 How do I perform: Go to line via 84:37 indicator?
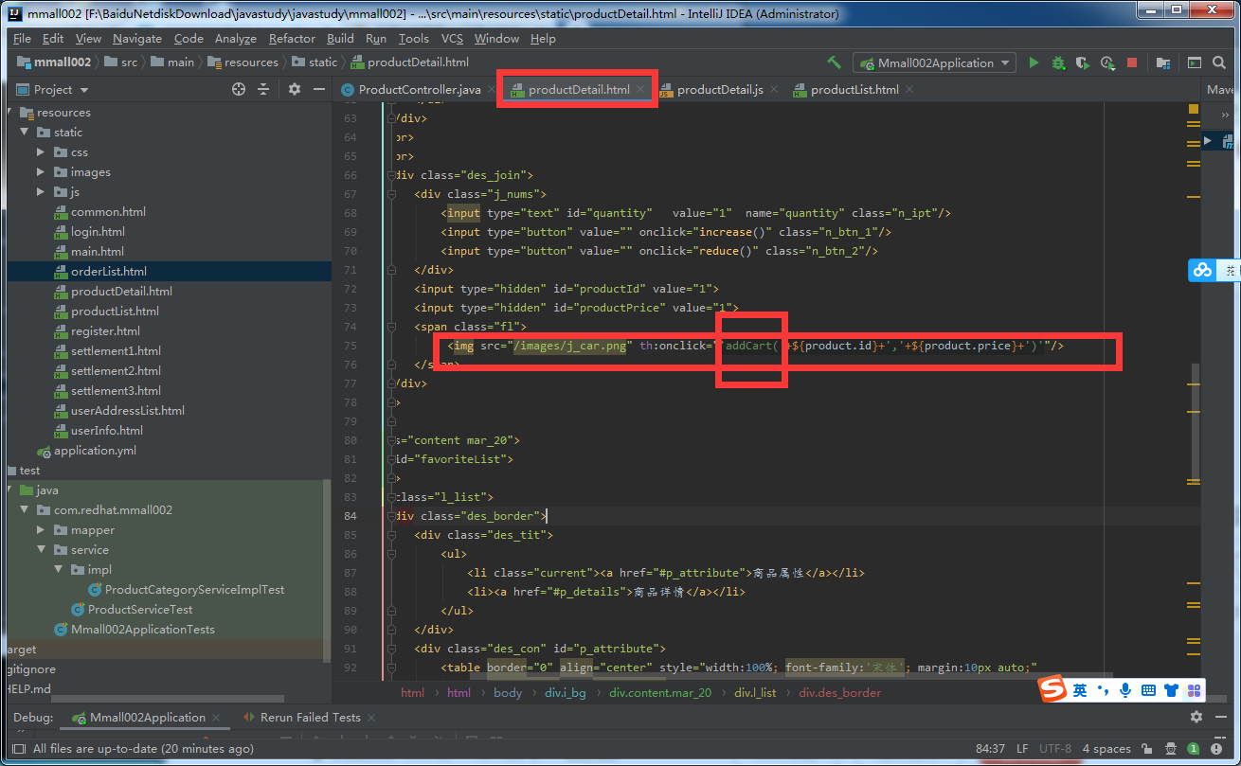tap(990, 749)
